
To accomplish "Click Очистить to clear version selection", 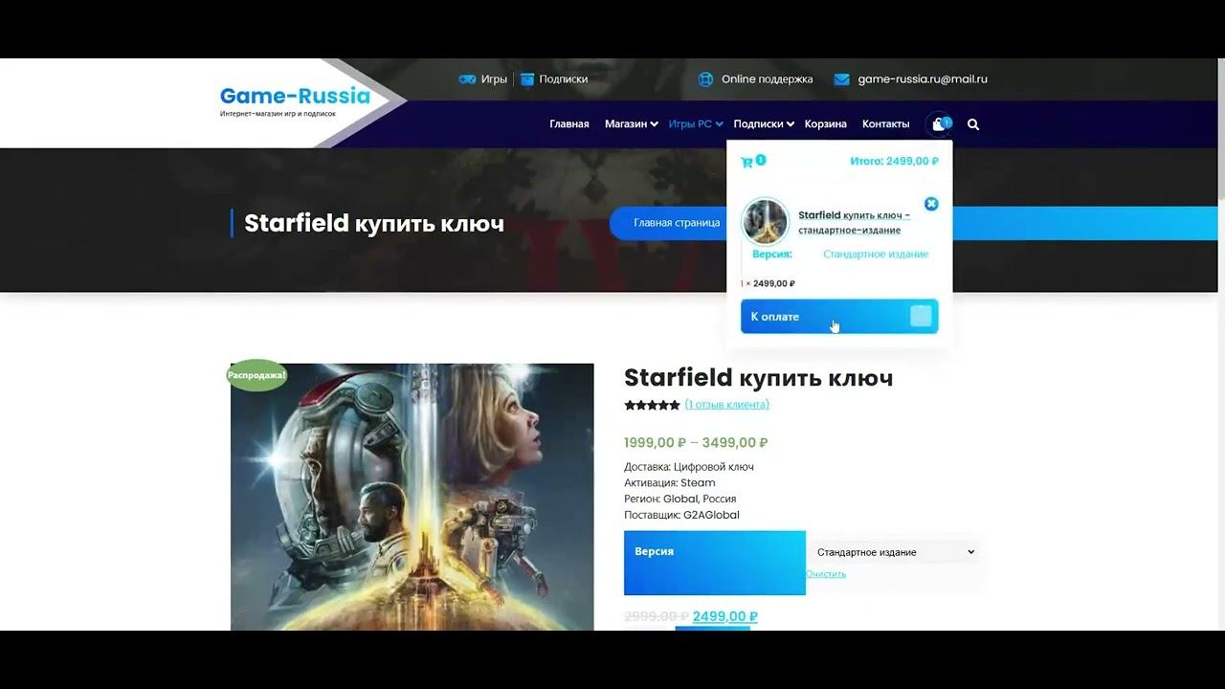I will pos(826,574).
